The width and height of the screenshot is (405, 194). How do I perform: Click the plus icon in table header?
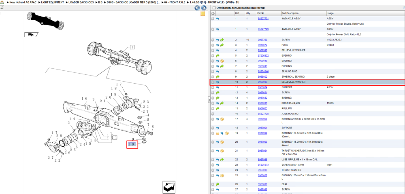coord(213,13)
